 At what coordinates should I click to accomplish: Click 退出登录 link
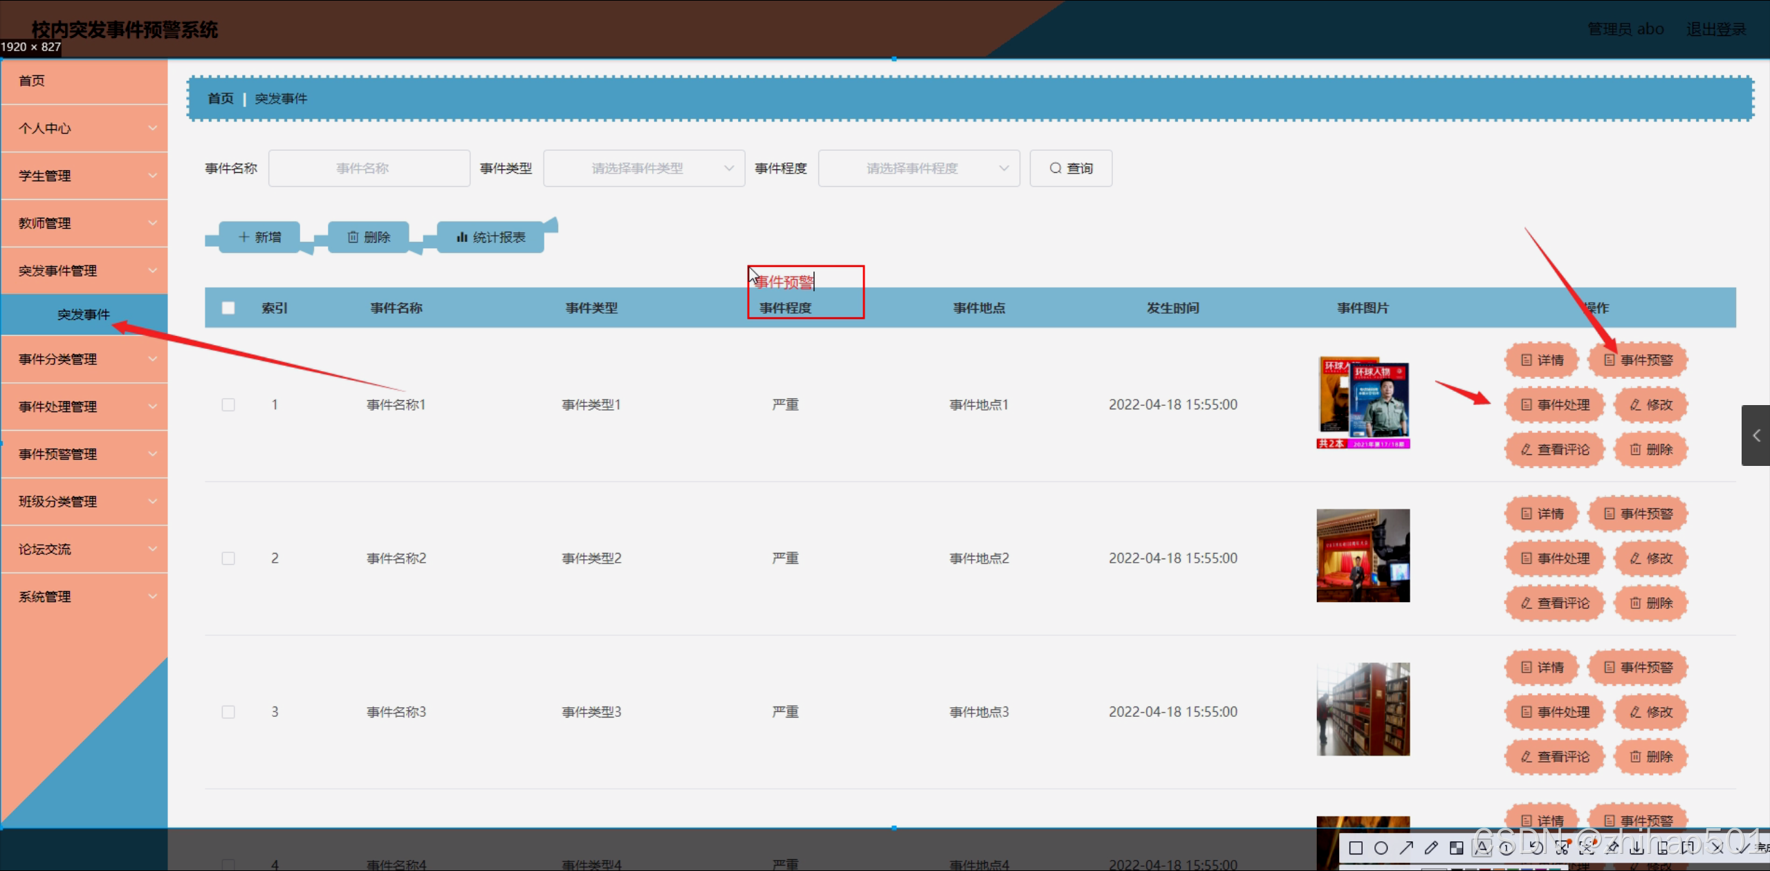tap(1715, 29)
